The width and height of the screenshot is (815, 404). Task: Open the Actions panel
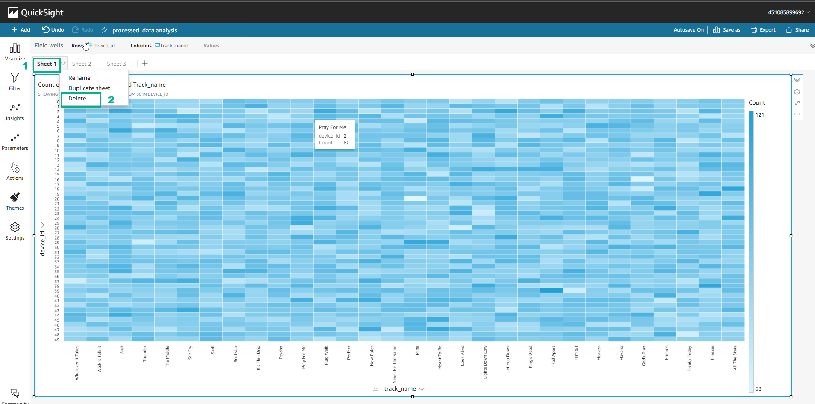coord(15,171)
